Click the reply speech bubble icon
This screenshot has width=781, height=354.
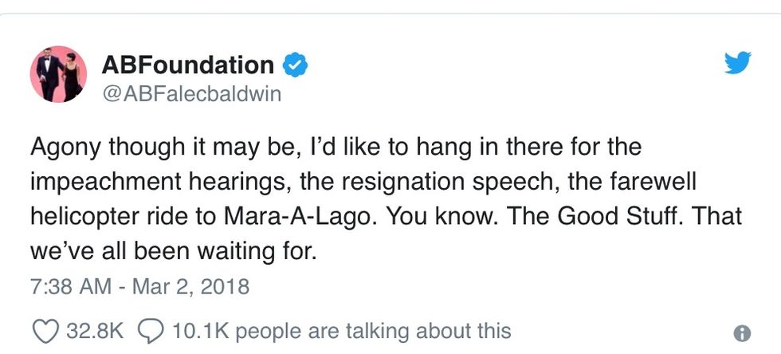pos(150,330)
